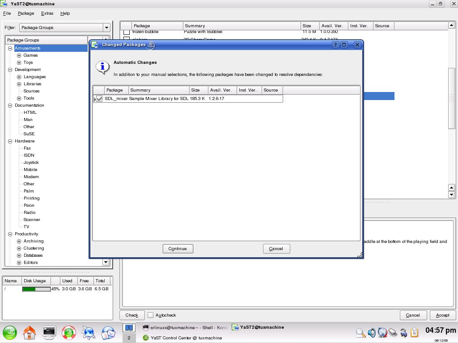This screenshot has height=343, width=458.
Task: Expand the Games subgroup
Action: (19, 55)
